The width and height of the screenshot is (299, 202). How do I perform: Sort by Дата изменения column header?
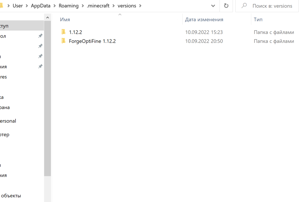click(204, 19)
